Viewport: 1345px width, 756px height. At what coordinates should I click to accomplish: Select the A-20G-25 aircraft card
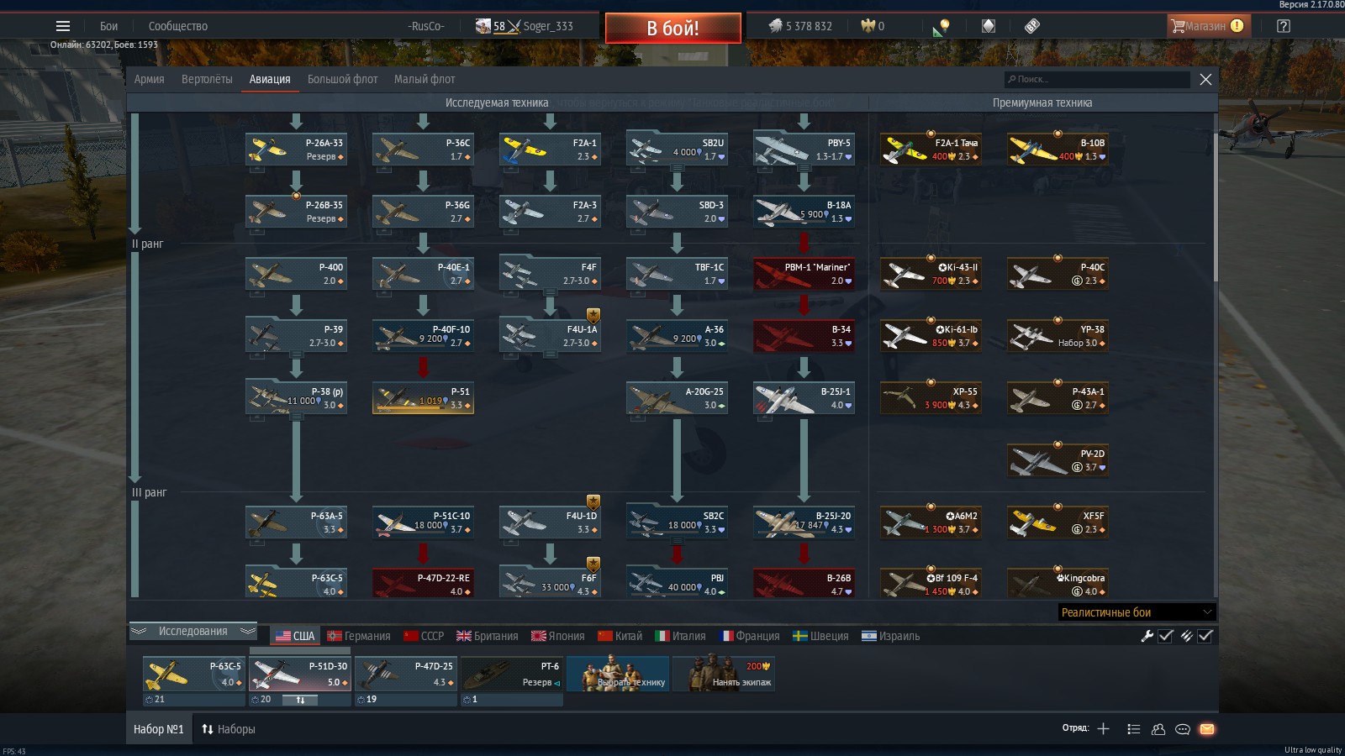677,397
